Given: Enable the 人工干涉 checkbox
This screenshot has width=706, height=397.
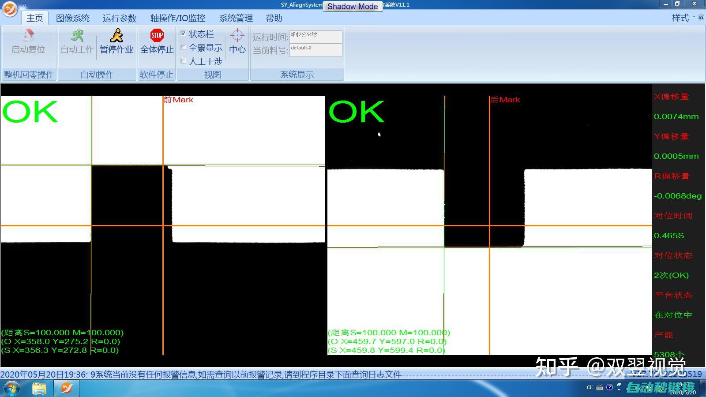Looking at the screenshot, I should pyautogui.click(x=184, y=61).
